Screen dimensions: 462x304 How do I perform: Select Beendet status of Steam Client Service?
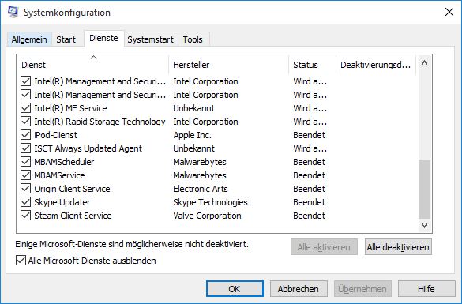coord(309,216)
